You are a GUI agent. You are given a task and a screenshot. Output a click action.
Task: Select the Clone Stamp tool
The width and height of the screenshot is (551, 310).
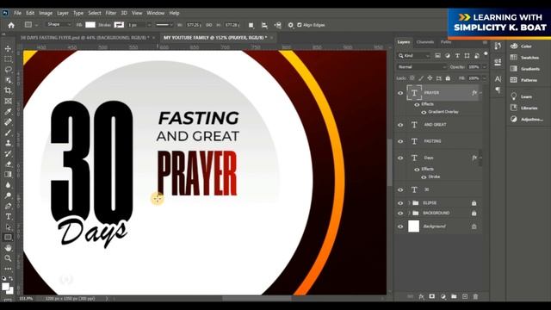pyautogui.click(x=8, y=143)
